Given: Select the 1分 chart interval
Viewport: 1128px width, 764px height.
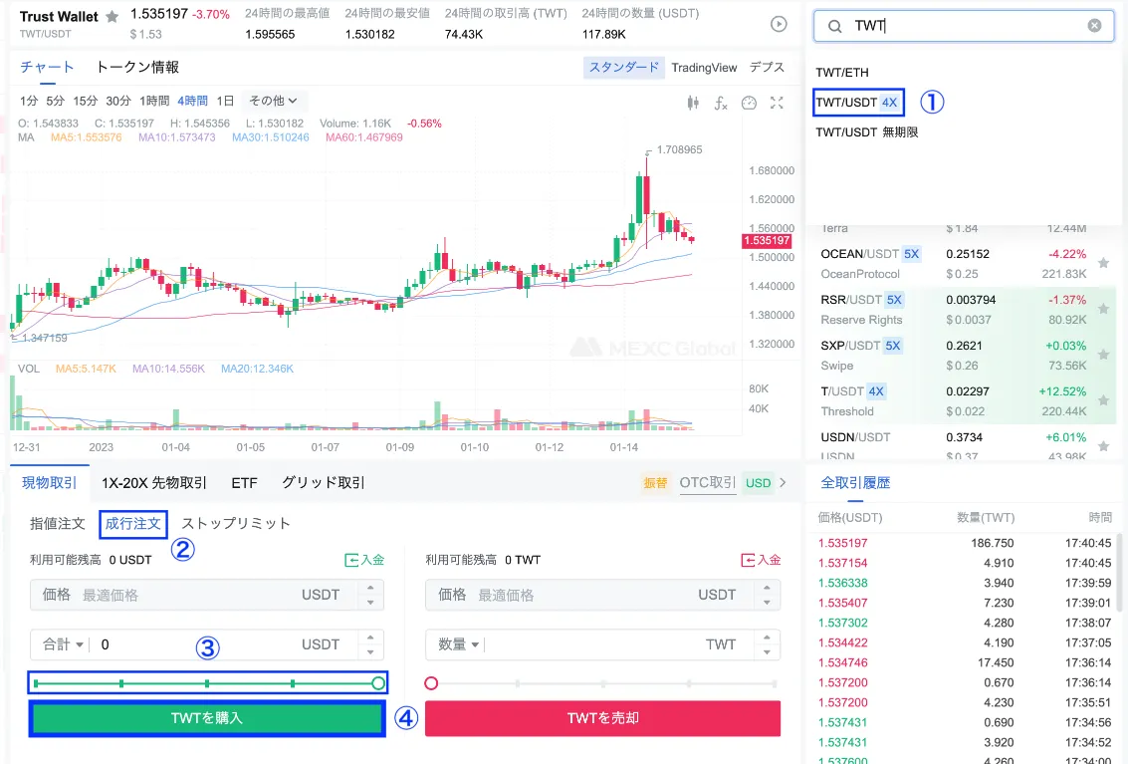Looking at the screenshot, I should tap(29, 101).
